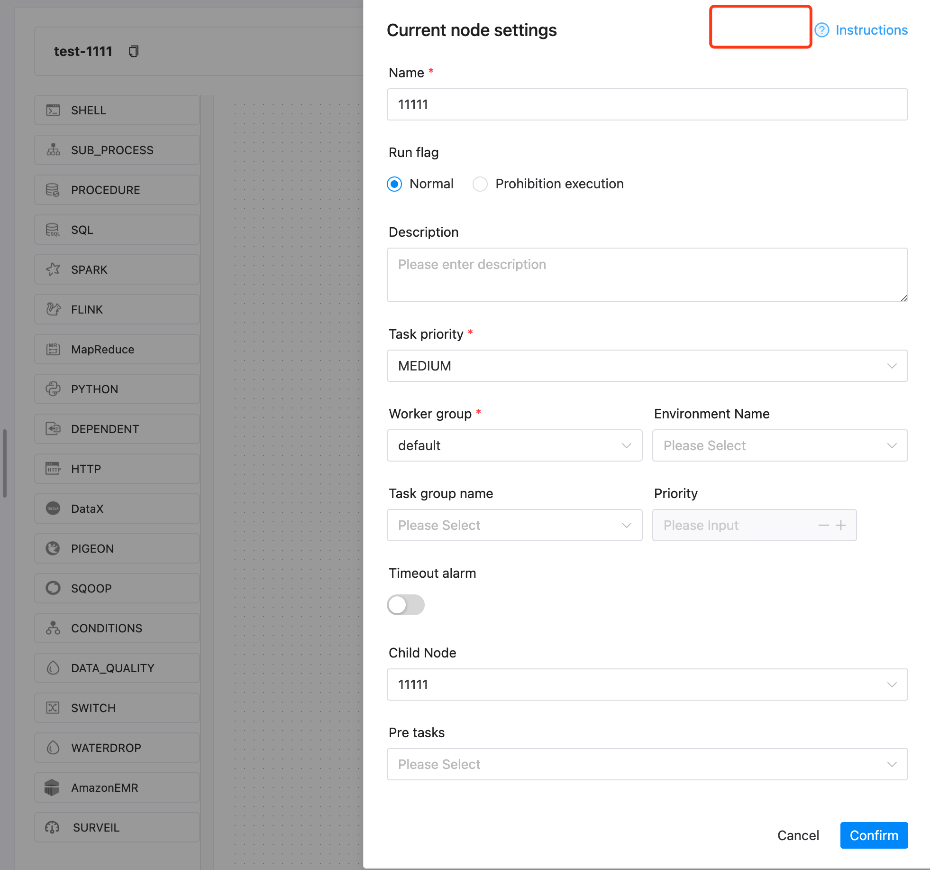
Task: Enable Prohibition execution run flag
Action: coord(480,184)
